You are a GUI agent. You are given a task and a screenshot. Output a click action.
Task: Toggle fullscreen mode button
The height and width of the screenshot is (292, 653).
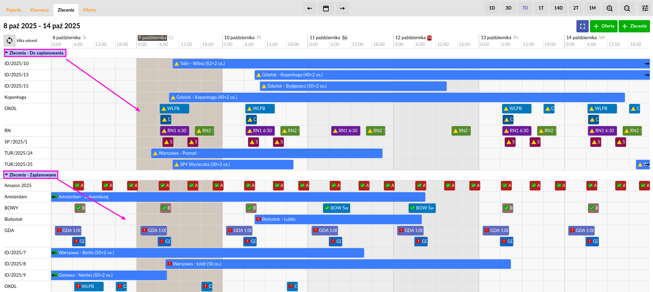click(582, 26)
